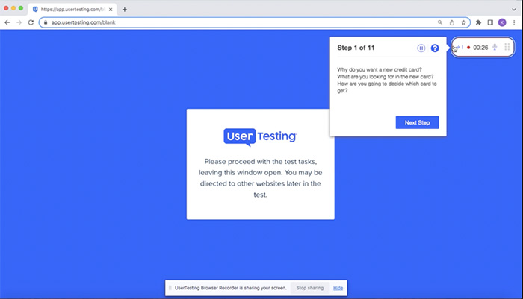Click the 'Why do you want a new credit card?' text
523x299 pixels.
pos(380,69)
